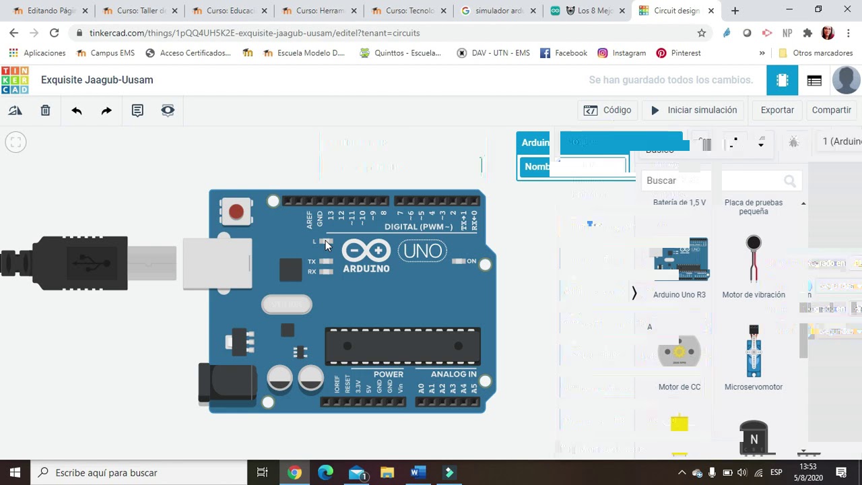Click the Batería de 1,5 V label
The width and height of the screenshot is (862, 485).
coord(679,202)
